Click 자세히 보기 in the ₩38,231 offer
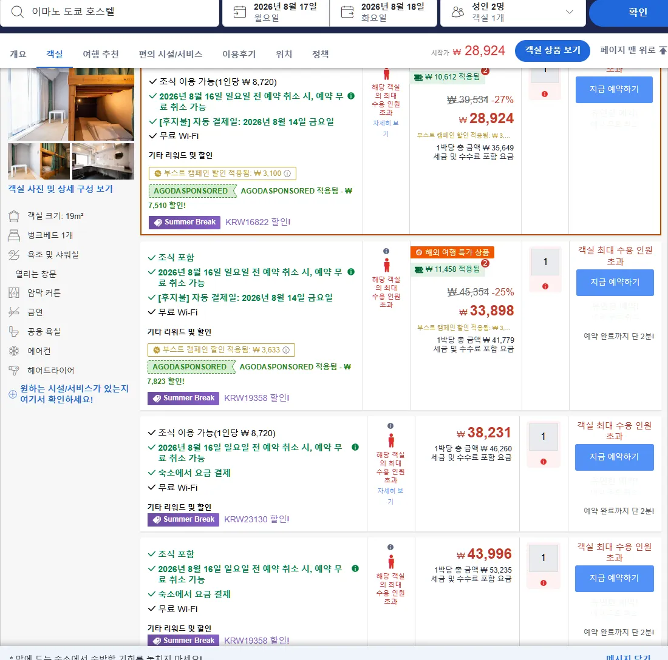The image size is (668, 660). (390, 496)
